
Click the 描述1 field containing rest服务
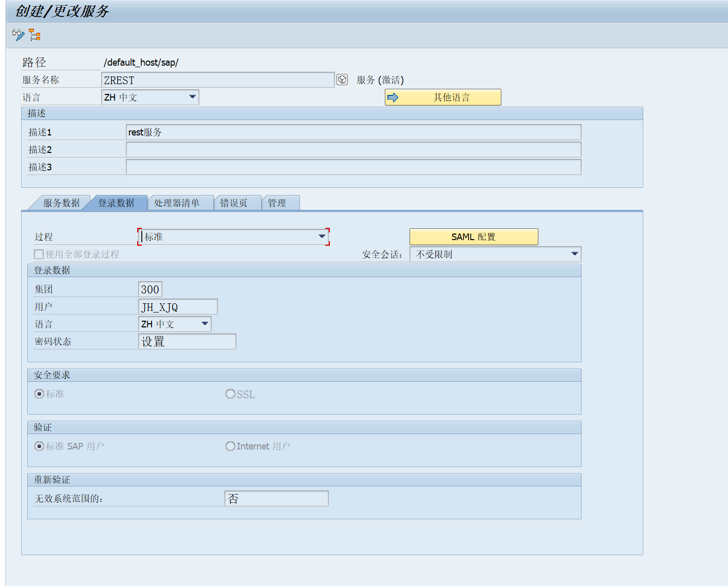(x=353, y=132)
